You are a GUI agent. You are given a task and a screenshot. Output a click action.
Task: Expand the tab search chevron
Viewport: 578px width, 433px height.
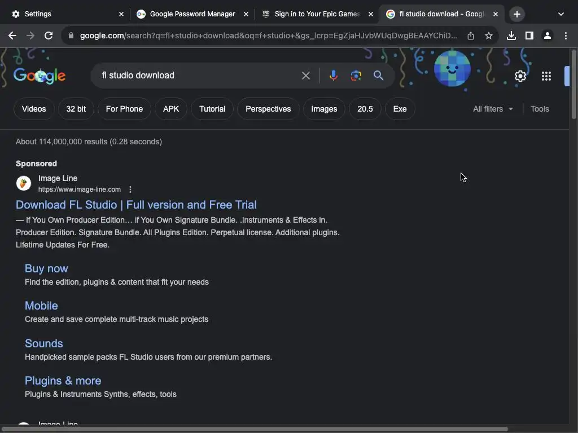coord(561,14)
